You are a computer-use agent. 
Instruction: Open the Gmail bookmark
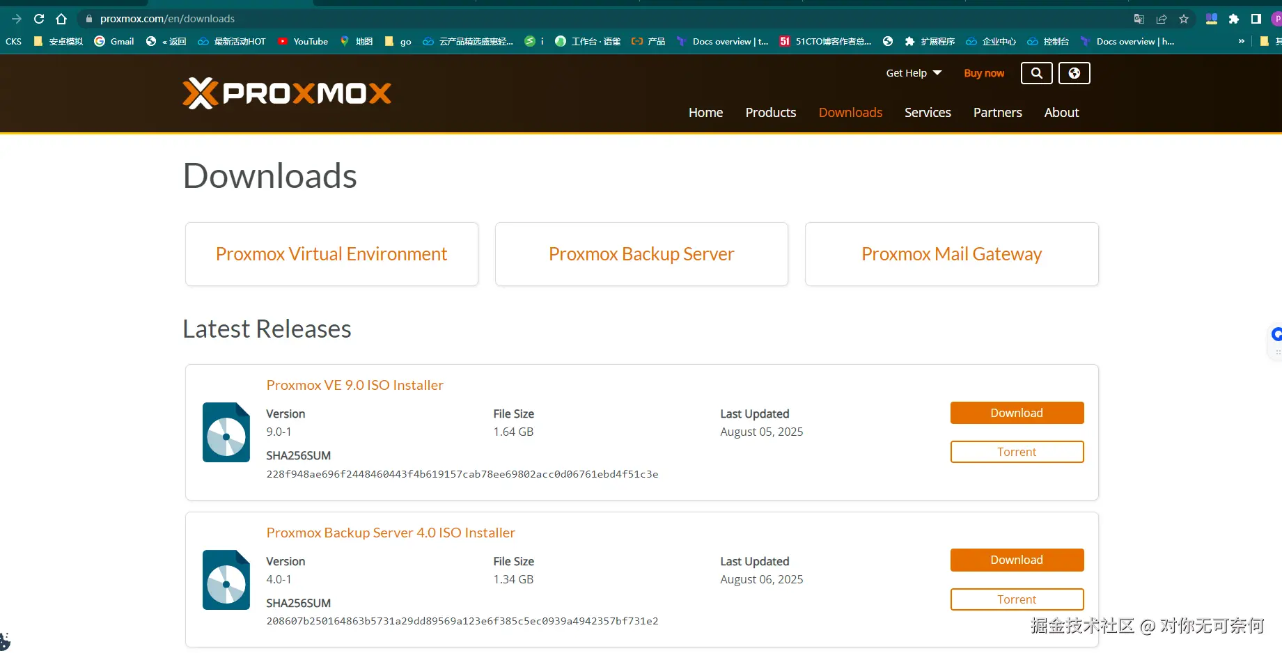click(x=114, y=42)
